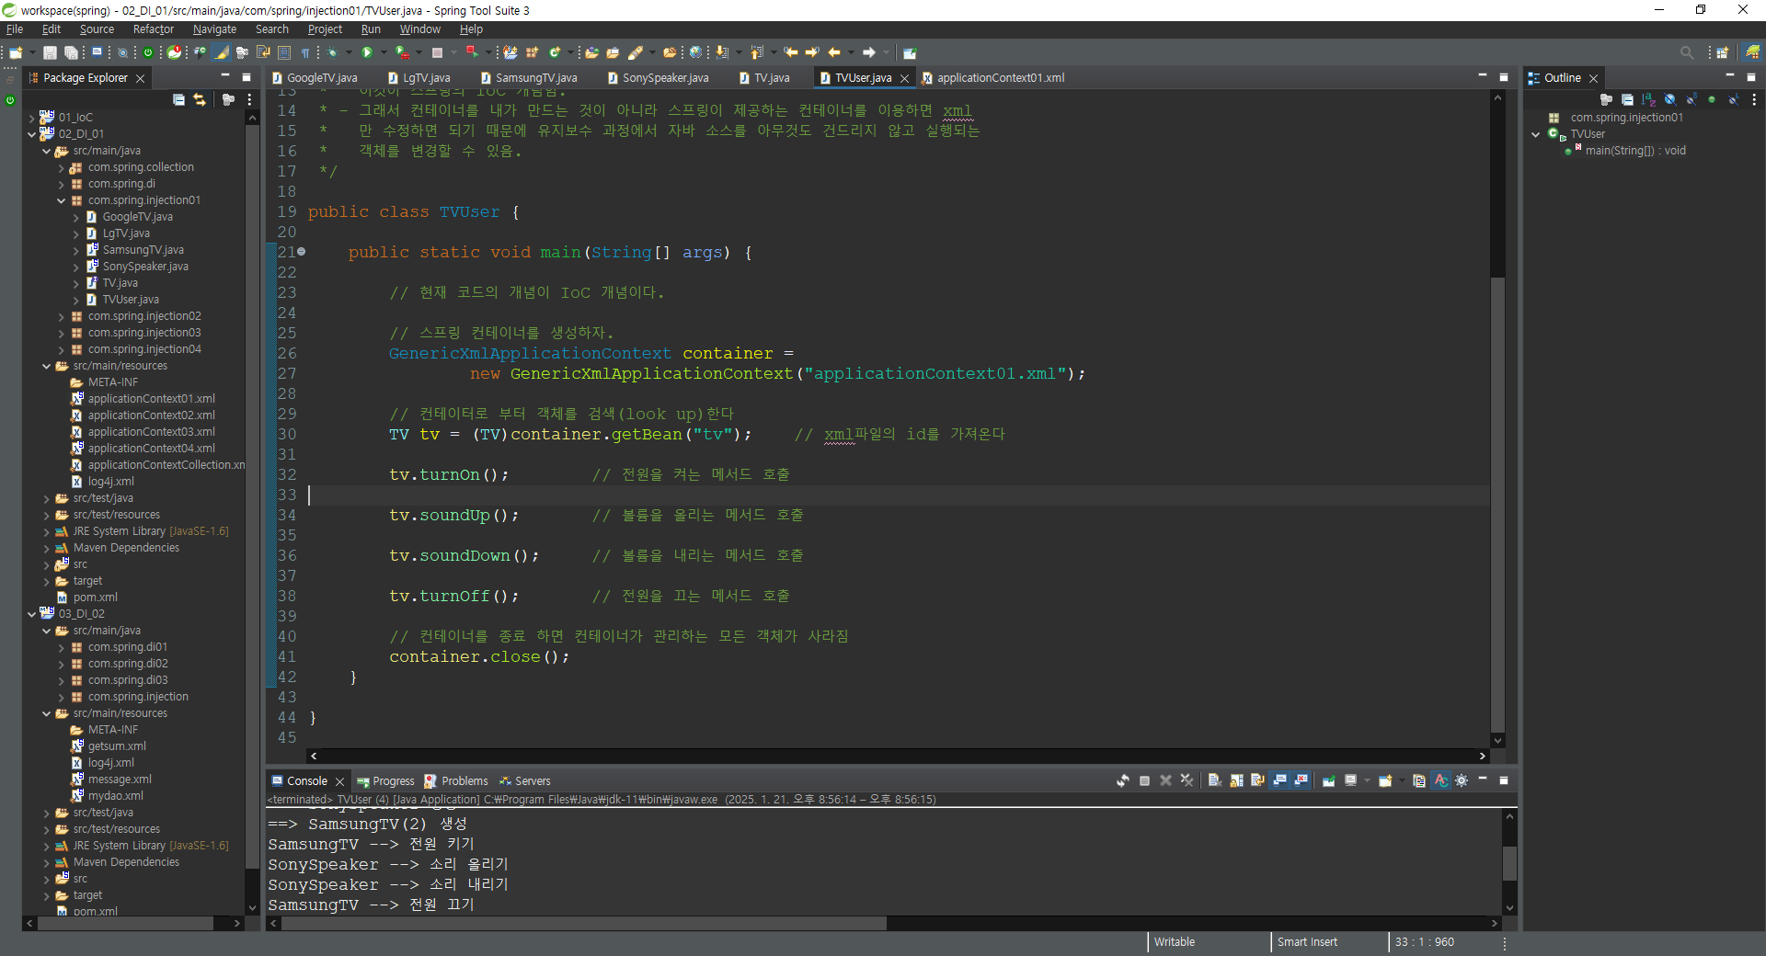Expand the Maven Dependencies node under 02_DI_01
This screenshot has height=956, width=1766.
tap(47, 548)
